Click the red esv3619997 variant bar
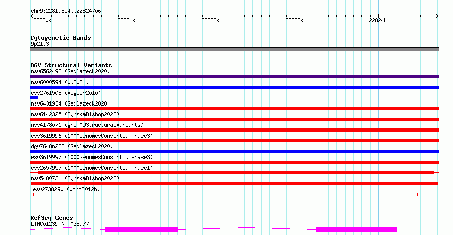 (x=234, y=162)
